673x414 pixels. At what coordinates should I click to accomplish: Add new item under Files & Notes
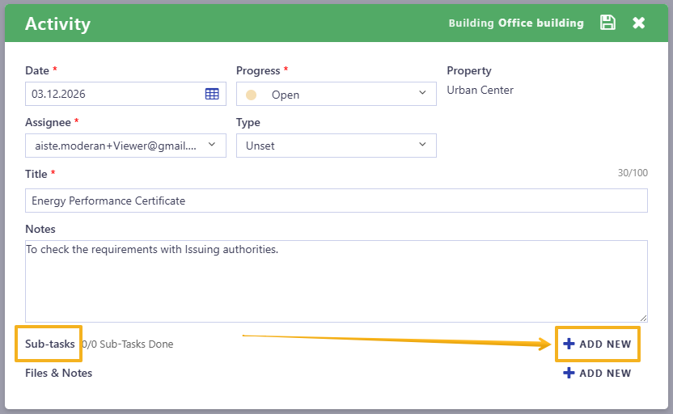[597, 374]
